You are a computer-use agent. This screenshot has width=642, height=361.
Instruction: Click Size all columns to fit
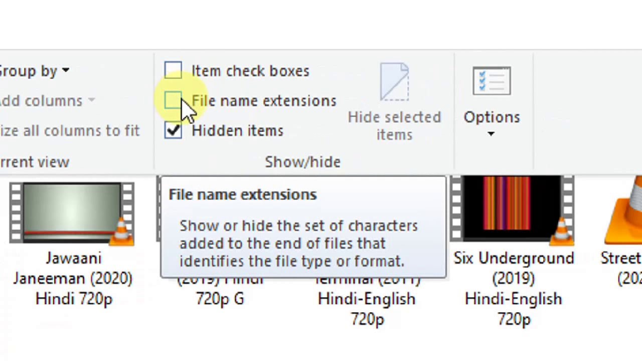pyautogui.click(x=70, y=131)
